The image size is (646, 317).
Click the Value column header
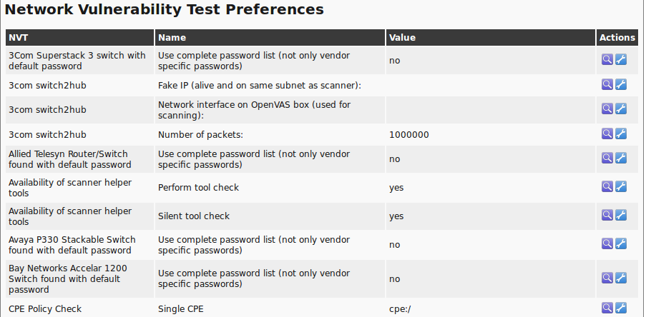402,38
